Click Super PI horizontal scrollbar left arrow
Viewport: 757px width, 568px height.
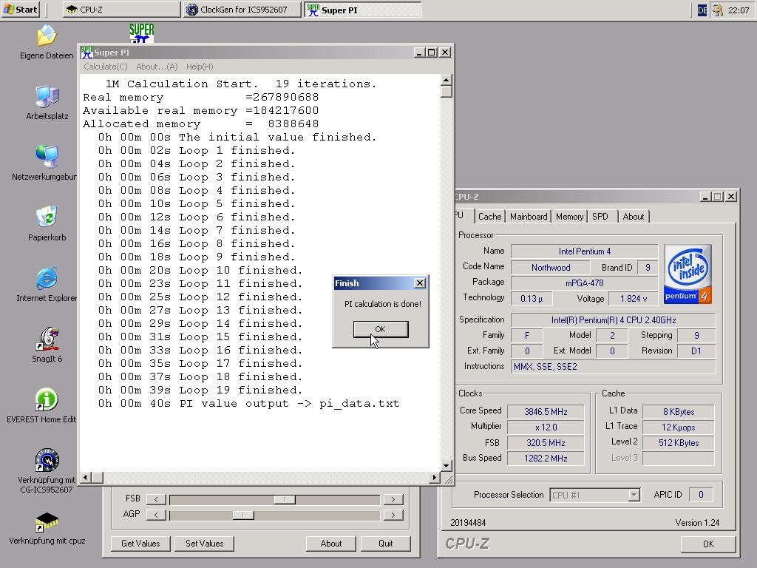(86, 477)
